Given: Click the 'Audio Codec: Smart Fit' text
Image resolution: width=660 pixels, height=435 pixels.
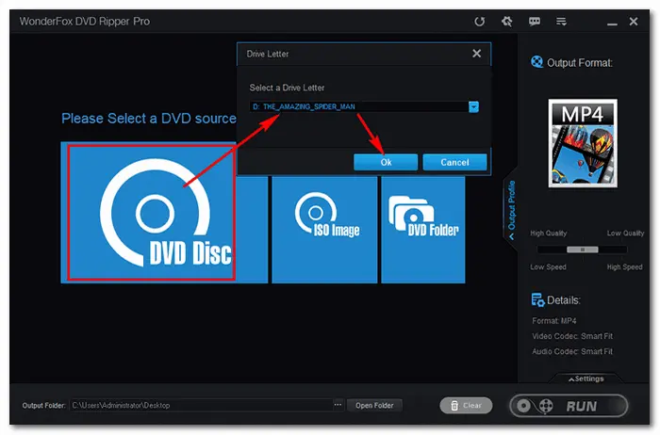Looking at the screenshot, I should pos(572,351).
